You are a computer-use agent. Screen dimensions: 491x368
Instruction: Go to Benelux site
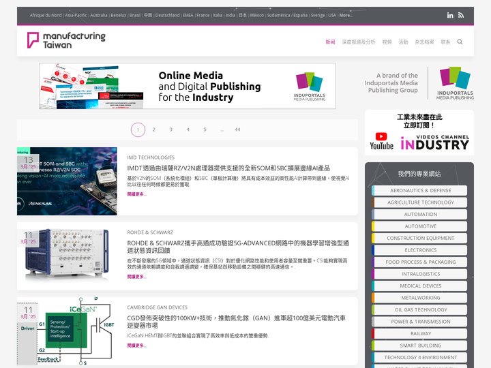119,15
